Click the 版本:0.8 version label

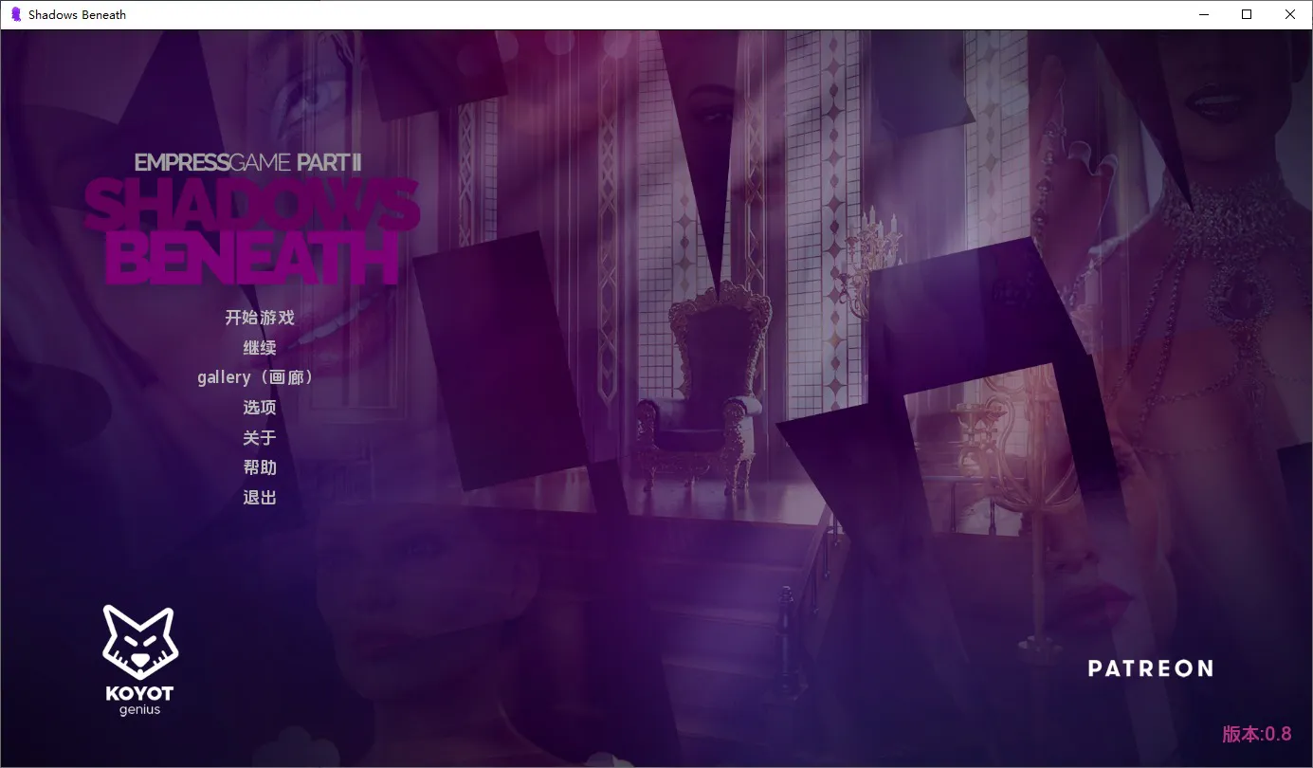1256,734
